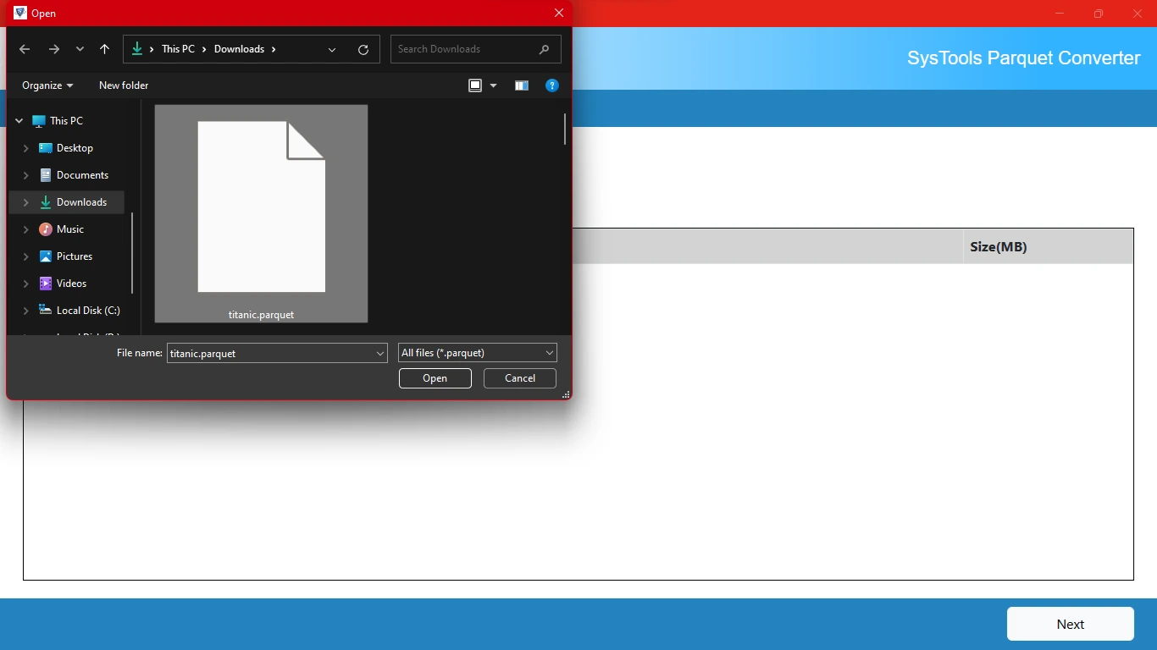
Task: Click the SysTools icon in dialog title
Action: (20, 13)
